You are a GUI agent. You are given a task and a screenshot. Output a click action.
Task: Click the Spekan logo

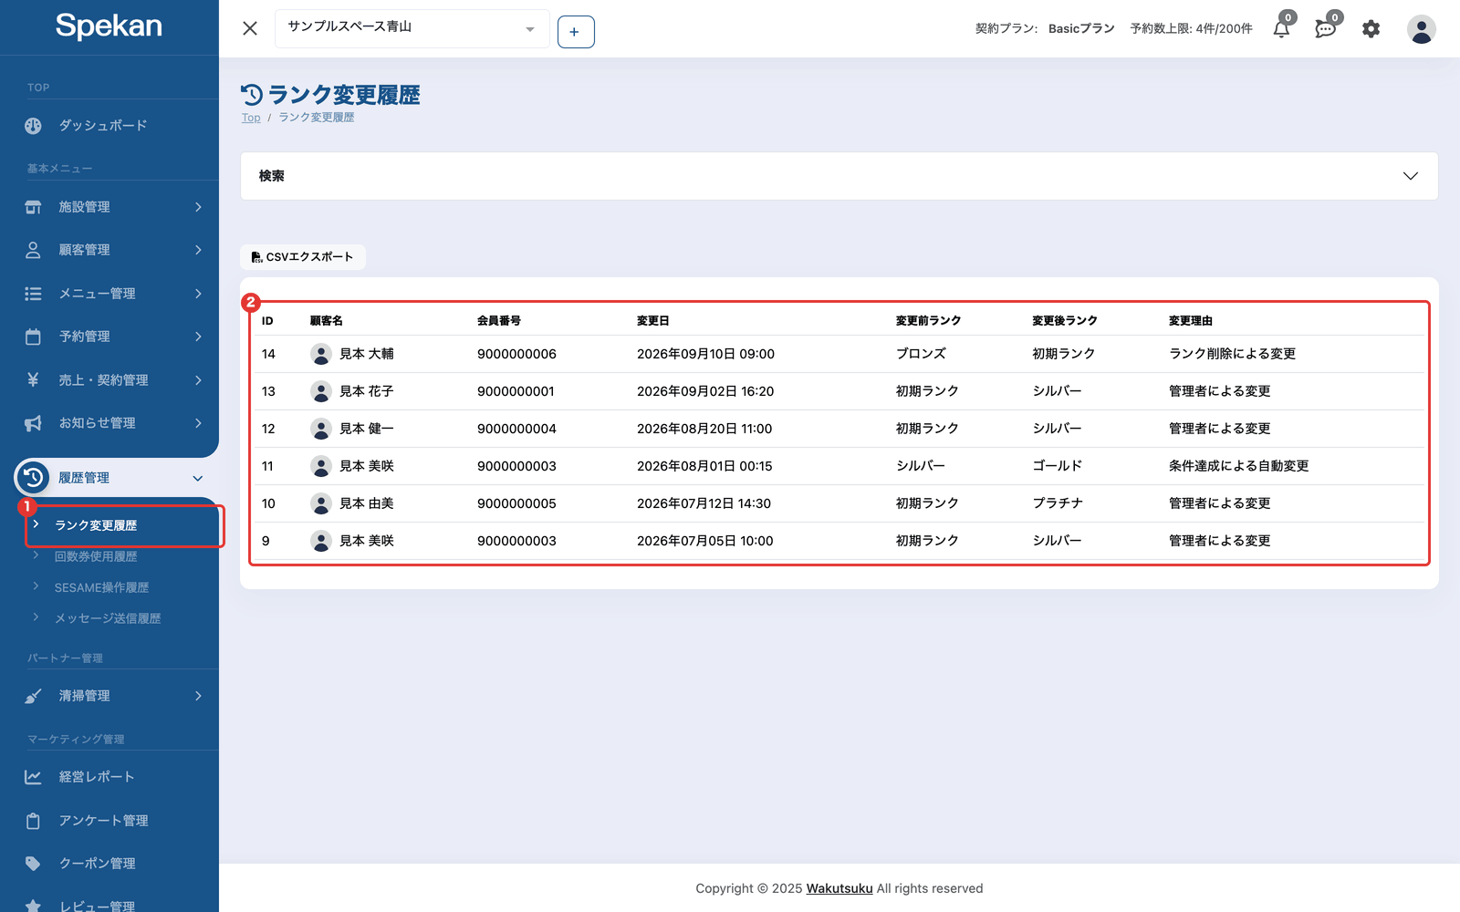109,26
